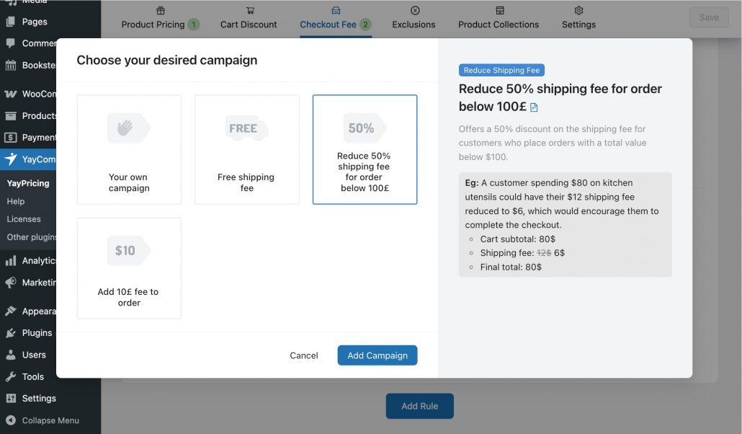Click the store icon above Product Collections
This screenshot has height=434, width=742.
[500, 10]
